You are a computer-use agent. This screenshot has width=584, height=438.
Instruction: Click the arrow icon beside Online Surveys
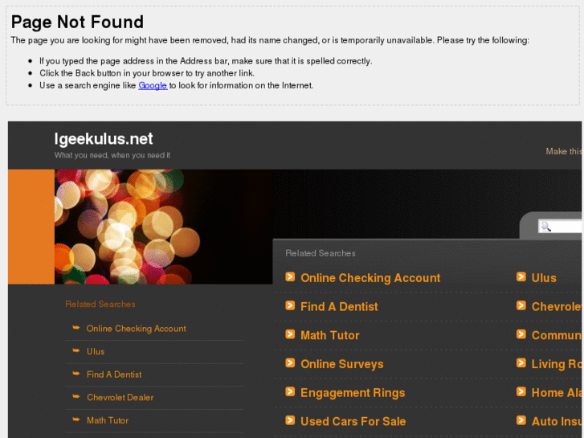coord(290,363)
